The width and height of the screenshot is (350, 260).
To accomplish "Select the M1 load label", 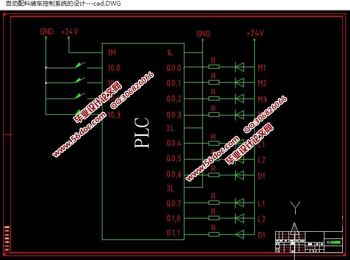I will pos(262,68).
